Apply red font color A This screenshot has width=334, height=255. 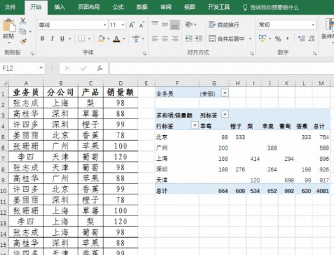[116, 38]
